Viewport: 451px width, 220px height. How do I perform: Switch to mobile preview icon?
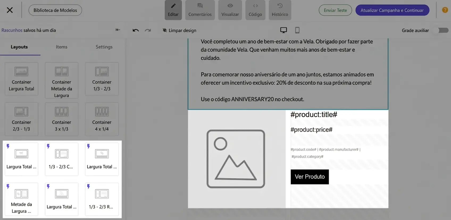[297, 30]
